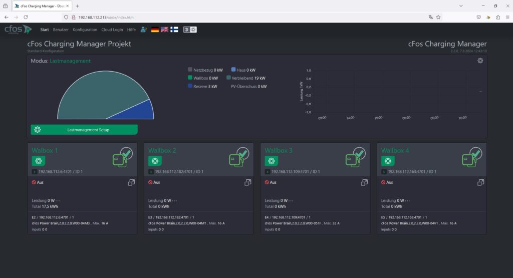Screen dimensions: 513x278
Task: Select the cFos Charging Manager tab
Action: (x=42, y=6)
